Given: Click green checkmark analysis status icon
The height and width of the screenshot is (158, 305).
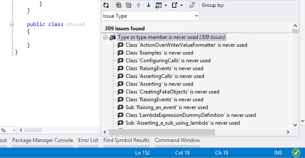Looking at the screenshot, I should [x=296, y=153].
